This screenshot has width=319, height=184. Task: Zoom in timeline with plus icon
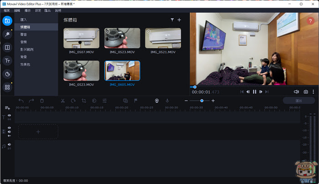click(213, 101)
